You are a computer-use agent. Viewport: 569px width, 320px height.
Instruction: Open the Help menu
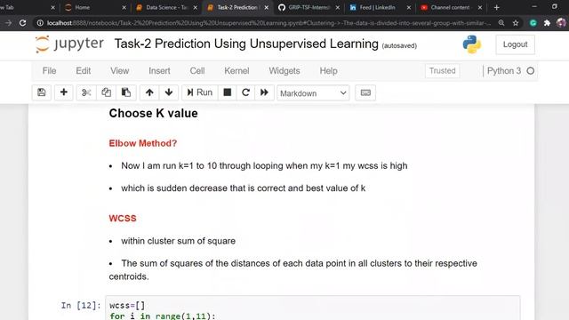(x=328, y=71)
